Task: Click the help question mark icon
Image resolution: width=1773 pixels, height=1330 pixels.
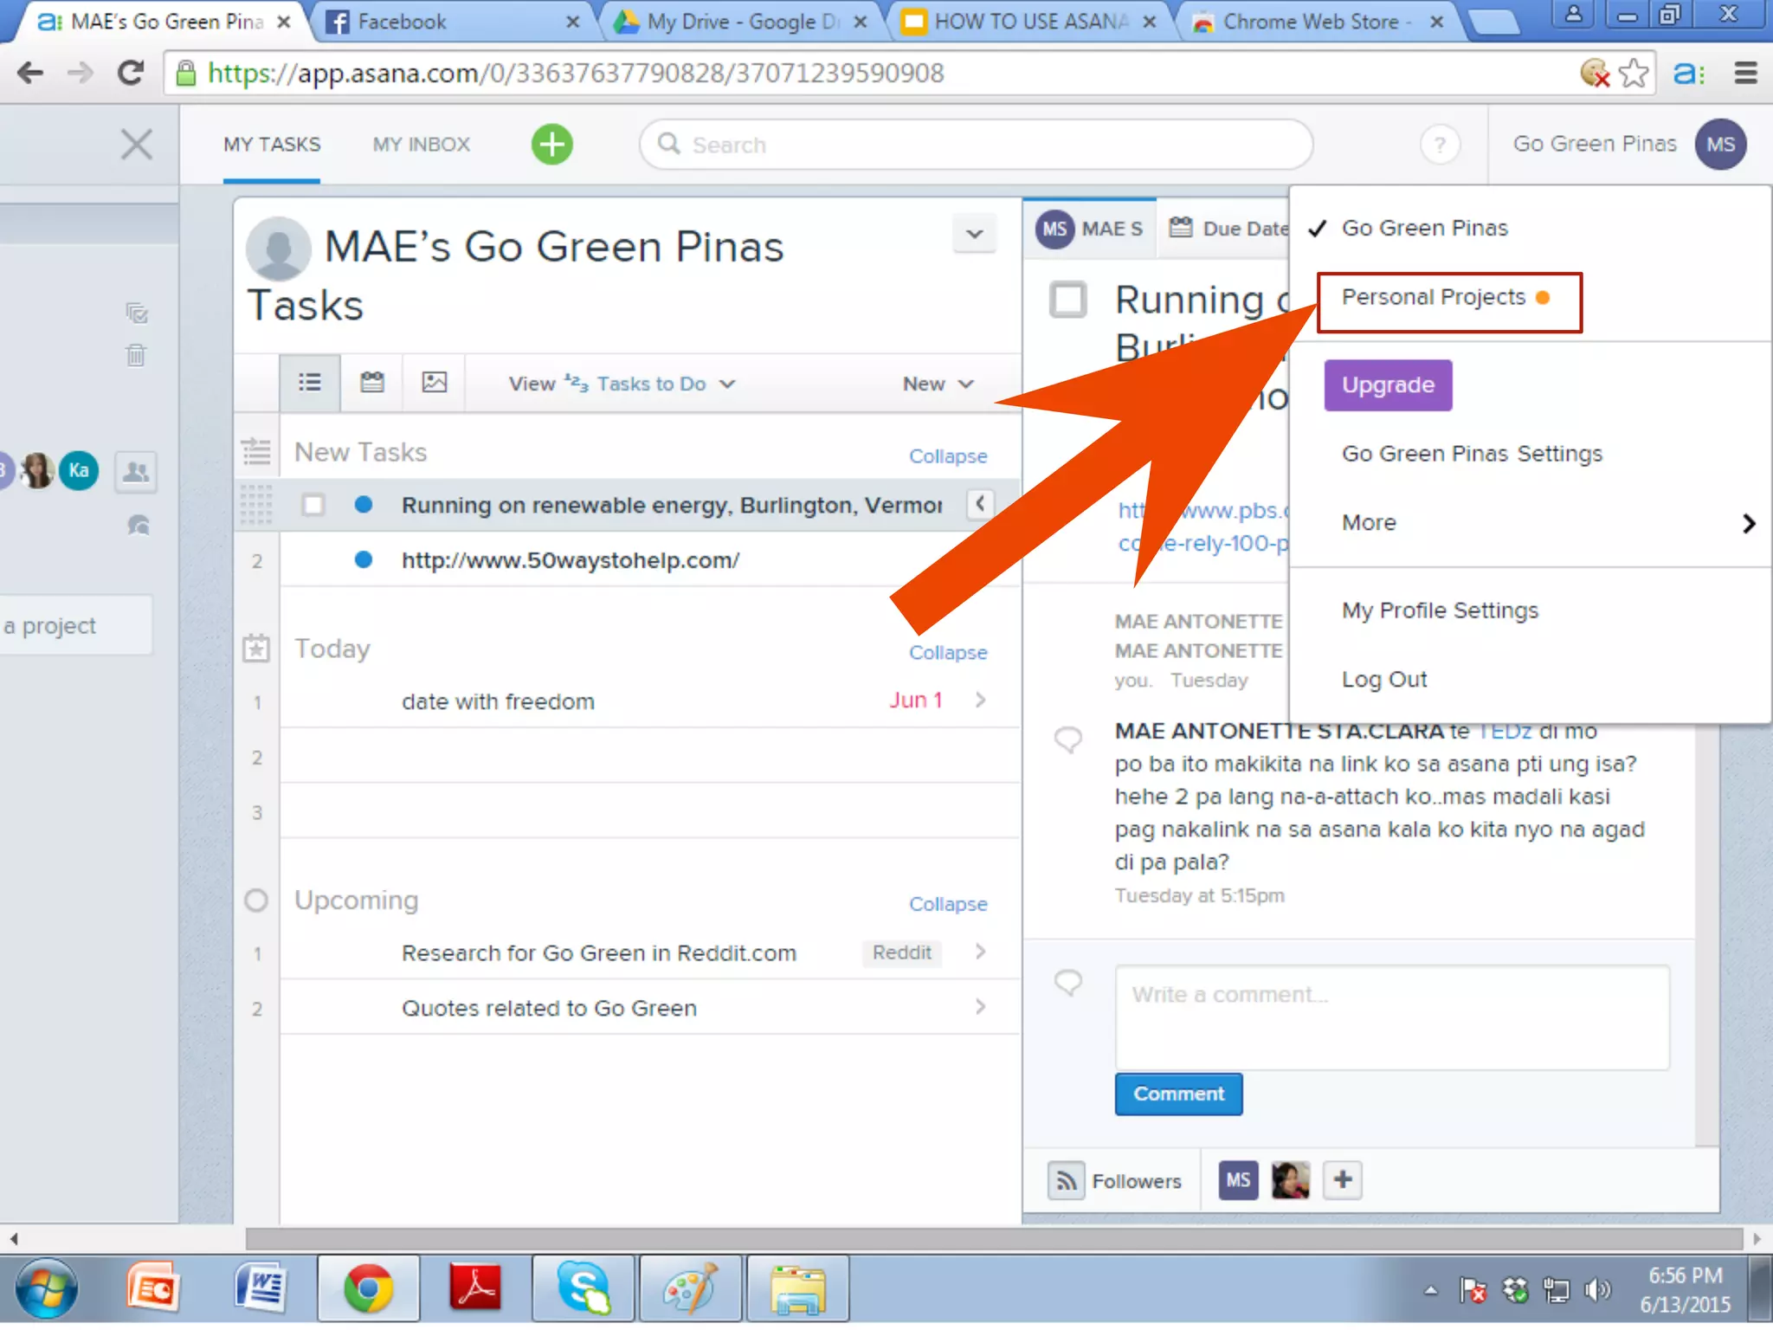Action: [1439, 145]
